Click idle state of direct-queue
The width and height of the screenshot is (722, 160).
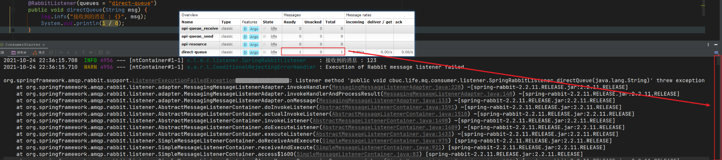point(274,52)
